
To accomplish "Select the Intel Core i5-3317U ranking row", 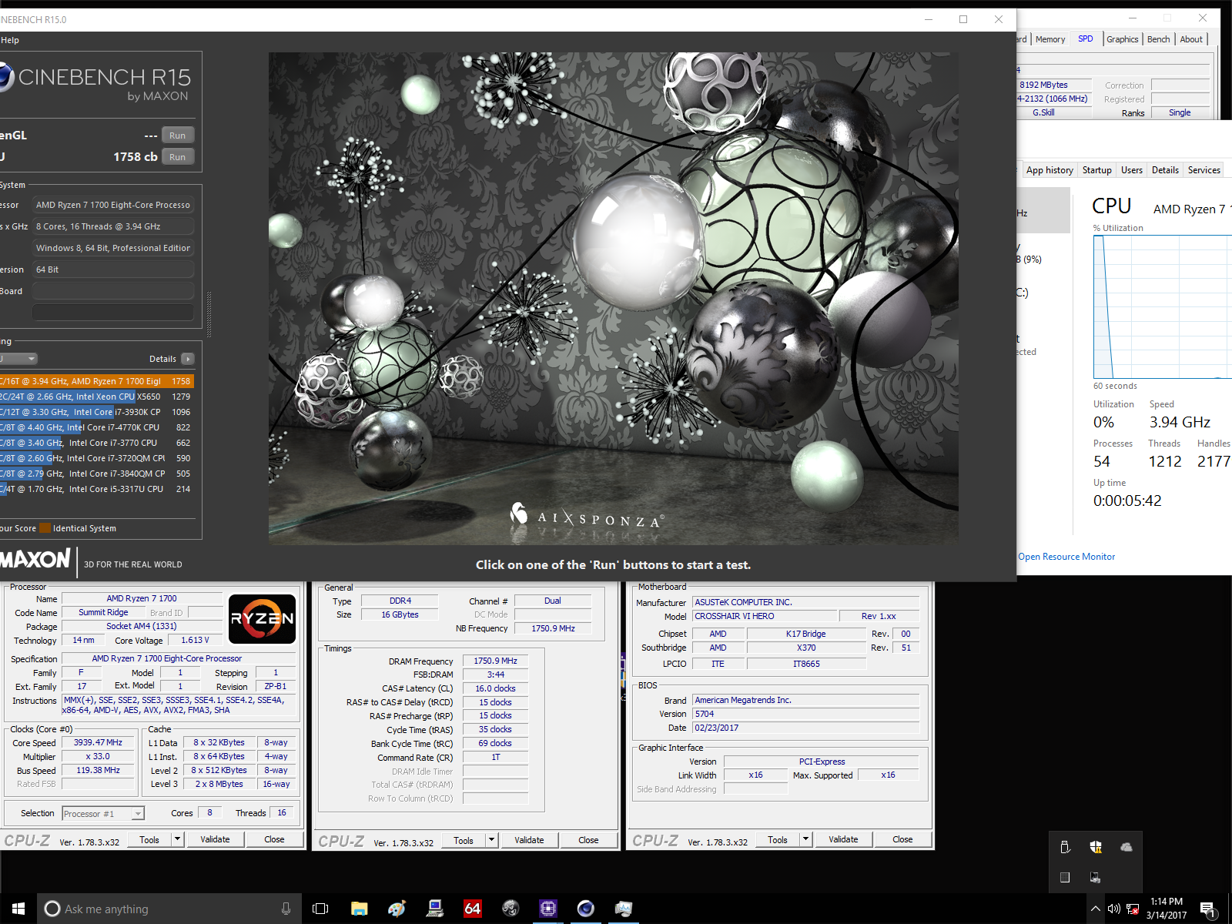I will [x=97, y=489].
